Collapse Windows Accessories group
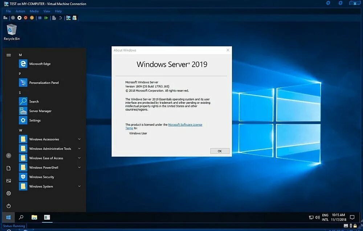 79,139
